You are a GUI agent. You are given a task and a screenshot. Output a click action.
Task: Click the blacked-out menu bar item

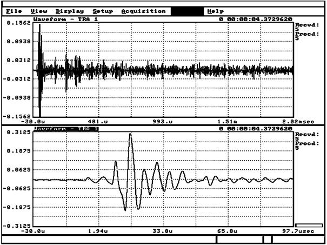pyautogui.click(x=187, y=11)
